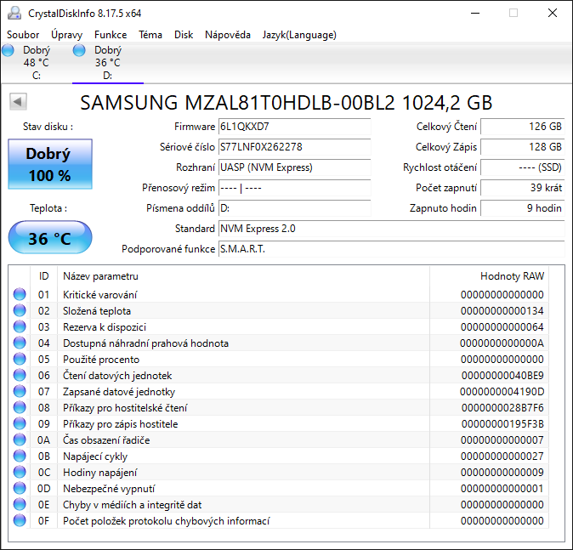Select D: drive status orb icon
The height and width of the screenshot is (550, 573).
click(x=79, y=50)
